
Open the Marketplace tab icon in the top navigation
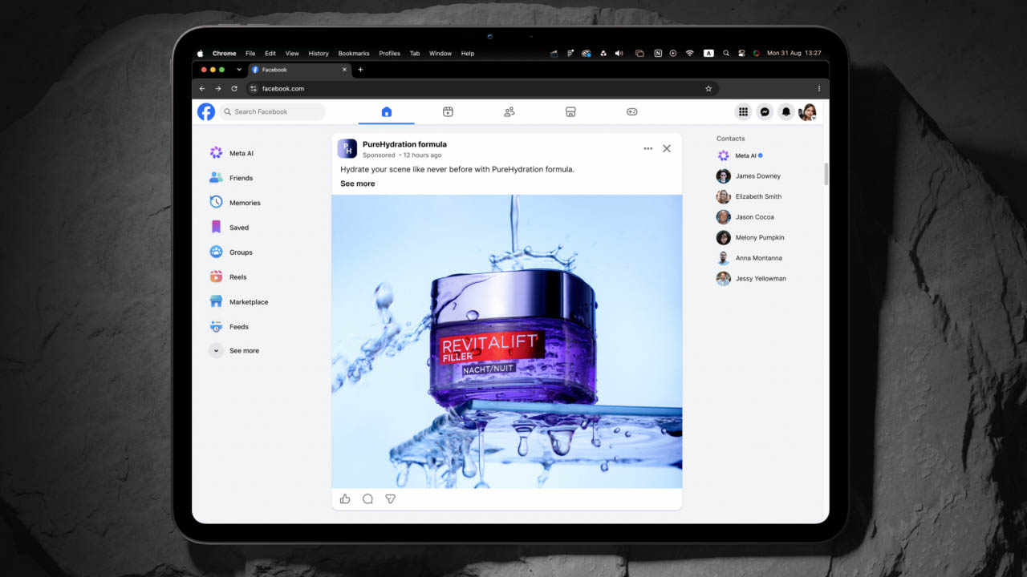[570, 112]
